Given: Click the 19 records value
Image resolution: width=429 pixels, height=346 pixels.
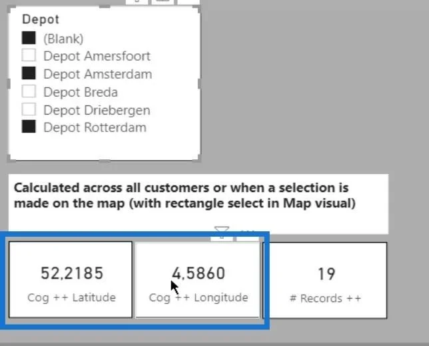Looking at the screenshot, I should coord(326,274).
